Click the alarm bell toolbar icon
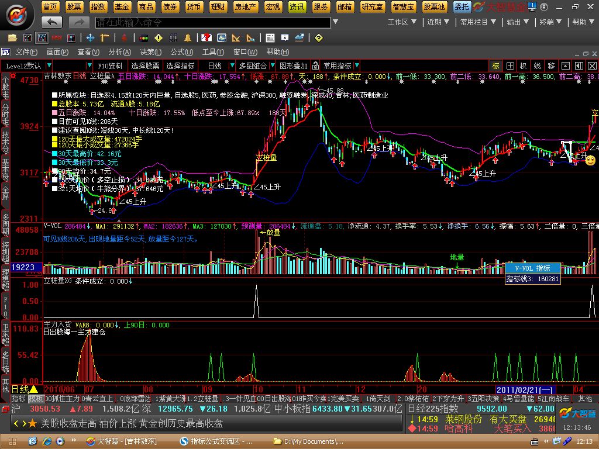599x449 pixels. point(188,38)
